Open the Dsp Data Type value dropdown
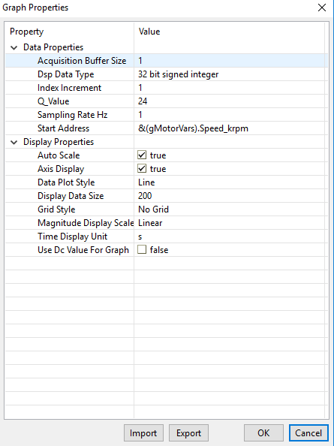This screenshot has height=446, width=334. coord(231,74)
